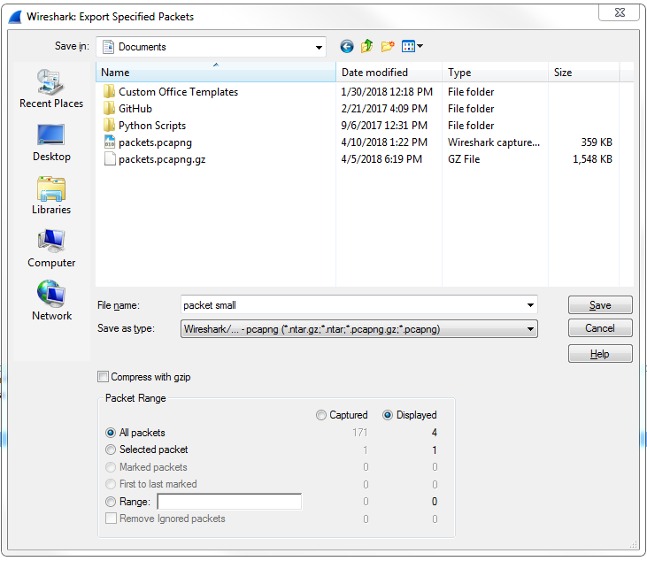This screenshot has width=647, height=561.
Task: Click the Save button
Action: [x=600, y=305]
